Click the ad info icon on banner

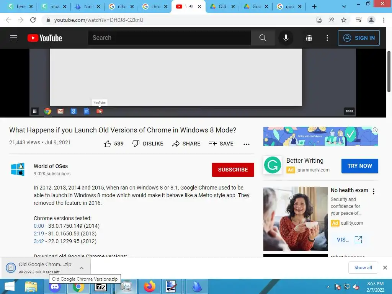coord(375,130)
